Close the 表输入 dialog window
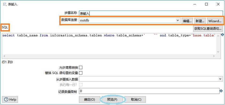 click(x=218, y=4)
